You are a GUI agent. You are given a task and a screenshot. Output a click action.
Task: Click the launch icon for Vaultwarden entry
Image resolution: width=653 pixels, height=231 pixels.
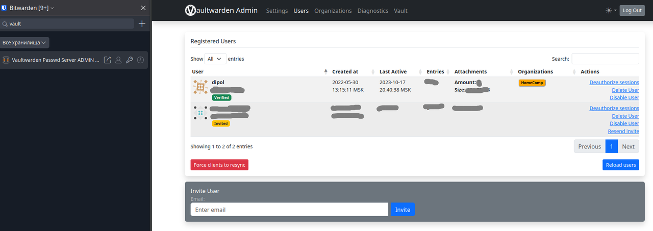tap(108, 60)
